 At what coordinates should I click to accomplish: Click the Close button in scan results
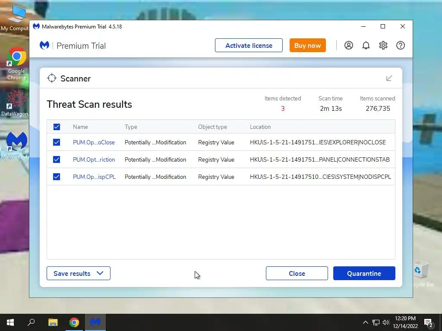coord(297,273)
